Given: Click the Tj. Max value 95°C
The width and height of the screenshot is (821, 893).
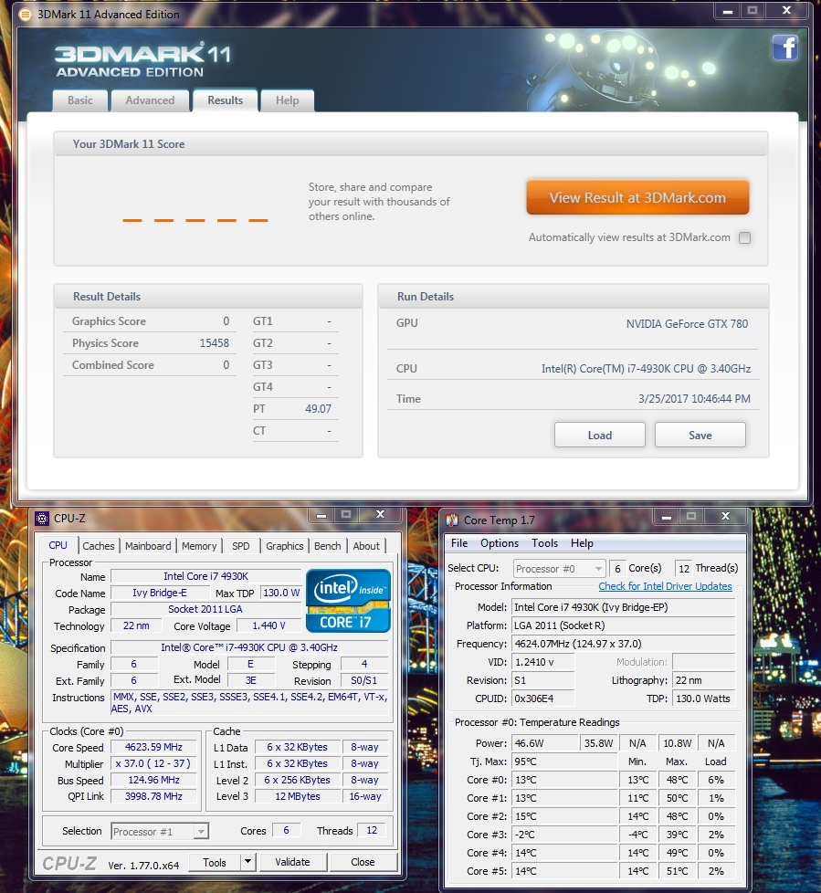Looking at the screenshot, I should click(x=564, y=762).
